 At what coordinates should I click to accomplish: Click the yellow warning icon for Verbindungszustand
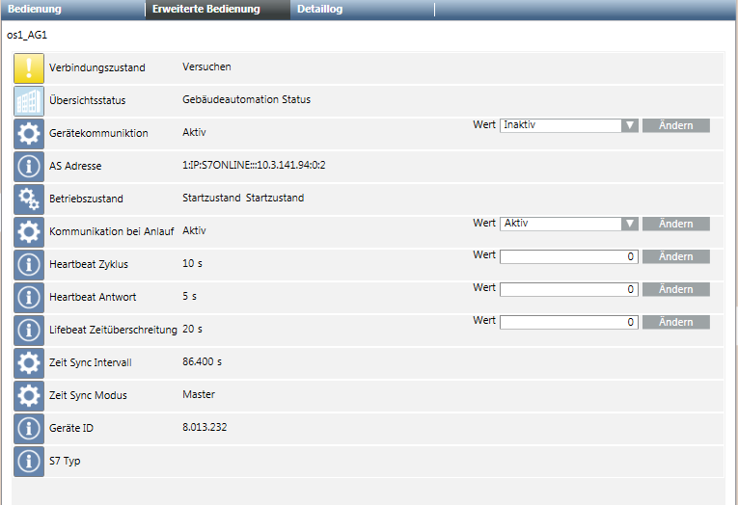pos(29,68)
